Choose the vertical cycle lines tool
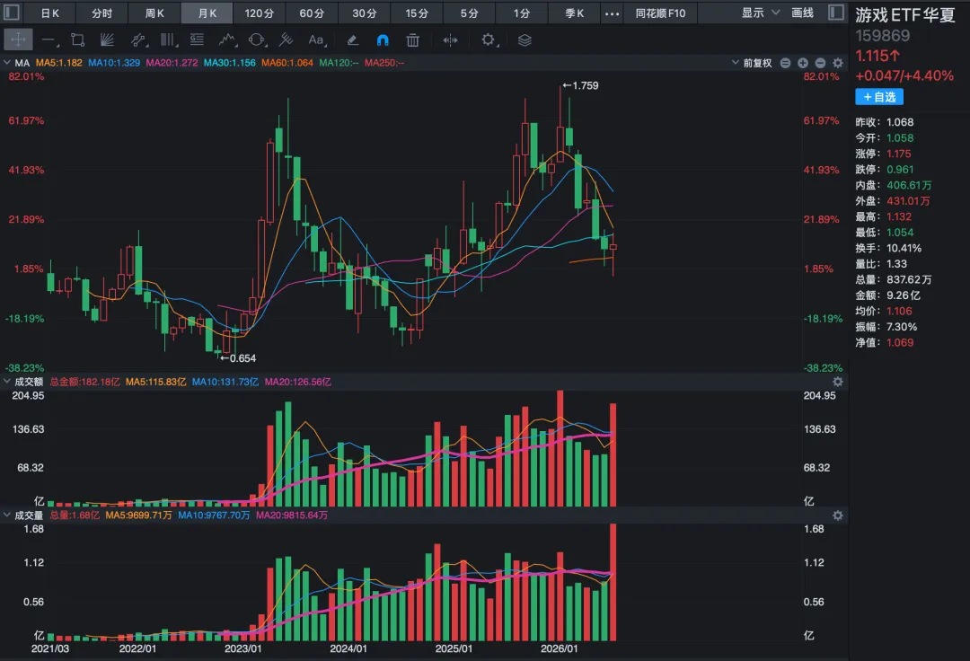The height and width of the screenshot is (661, 970). click(168, 40)
